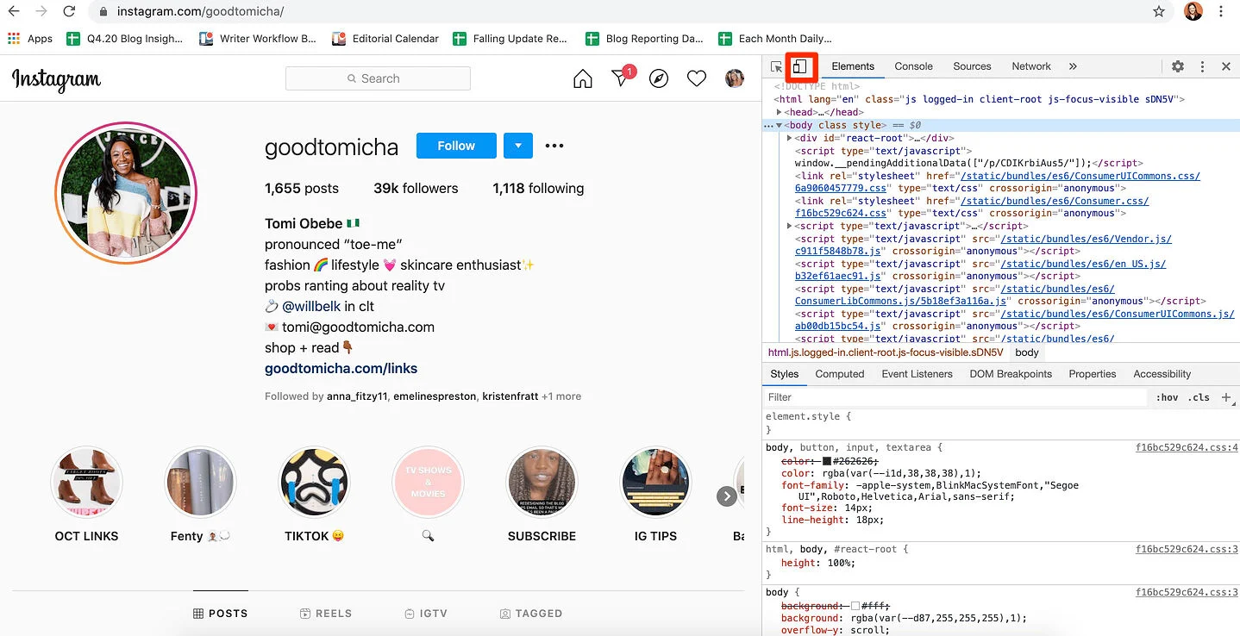Toggle the .cls class editor button
Screen dimensions: 1240x636
[x=1199, y=397]
